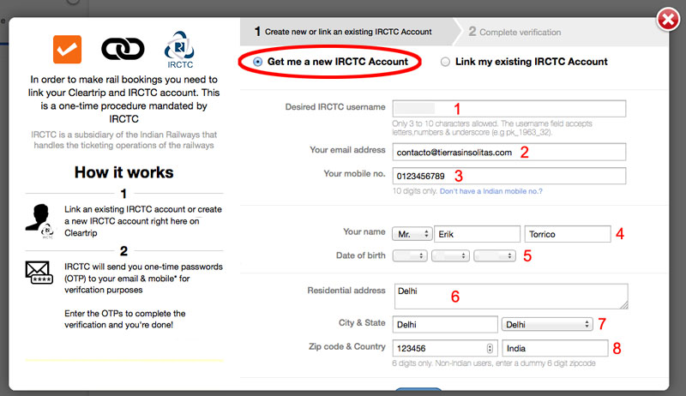Open the Mr. title dropdown

[412, 234]
